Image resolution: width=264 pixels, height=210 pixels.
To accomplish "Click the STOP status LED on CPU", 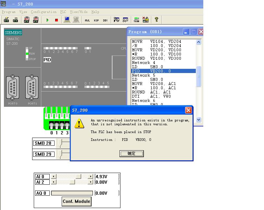I will (x=27, y=59).
